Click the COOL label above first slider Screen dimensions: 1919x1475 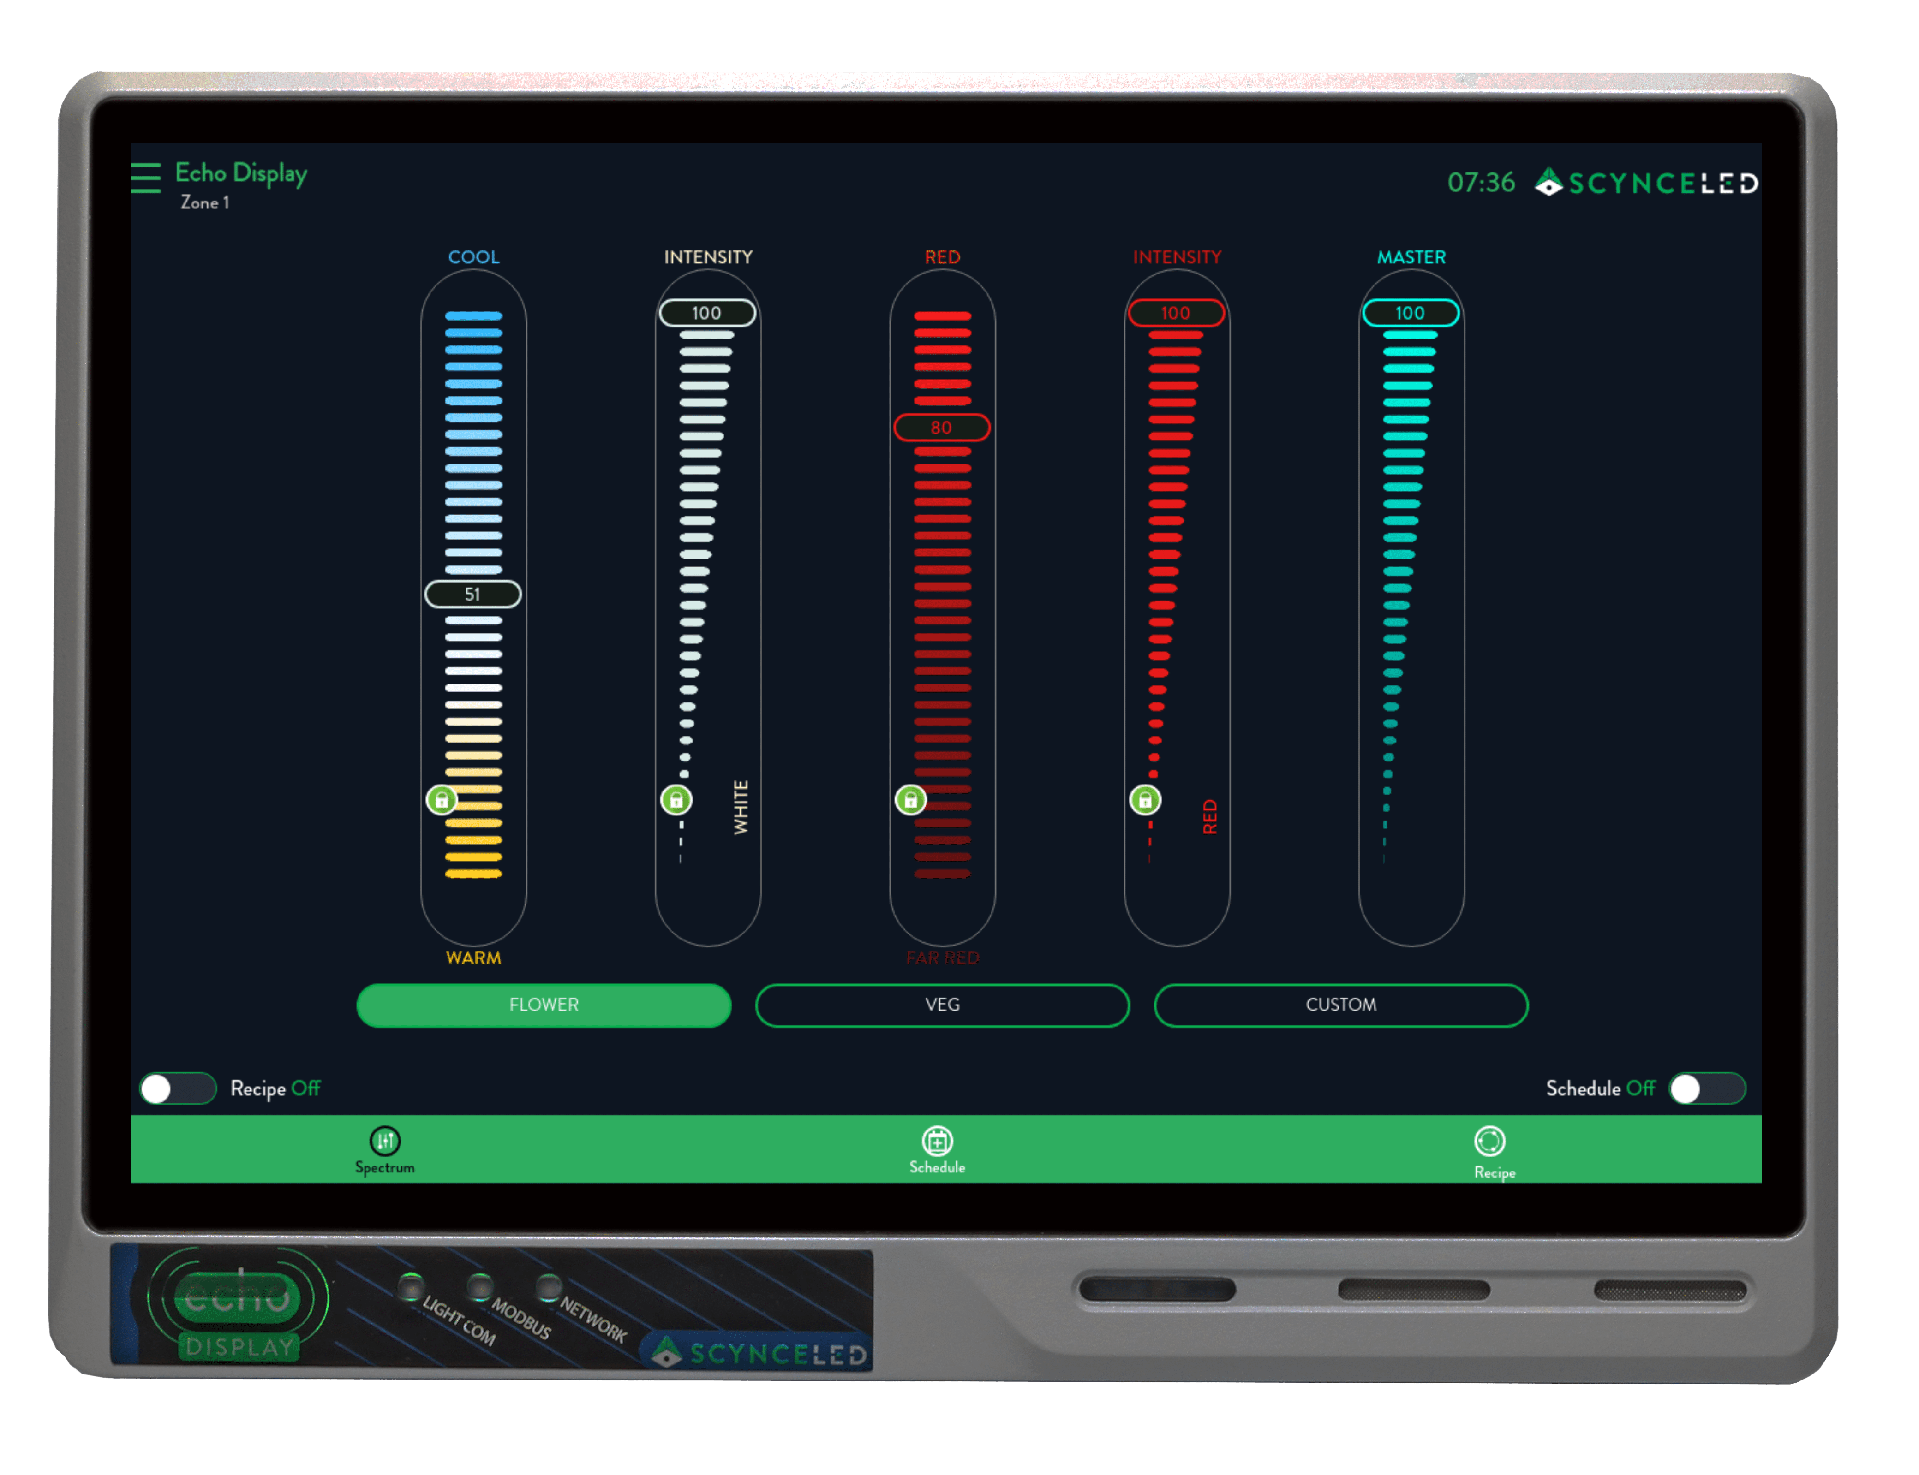point(473,256)
